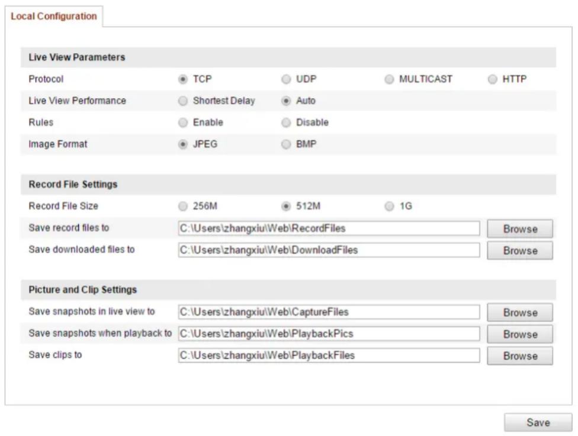Browse for playback snapshots folder
The width and height of the screenshot is (578, 436).
[520, 334]
